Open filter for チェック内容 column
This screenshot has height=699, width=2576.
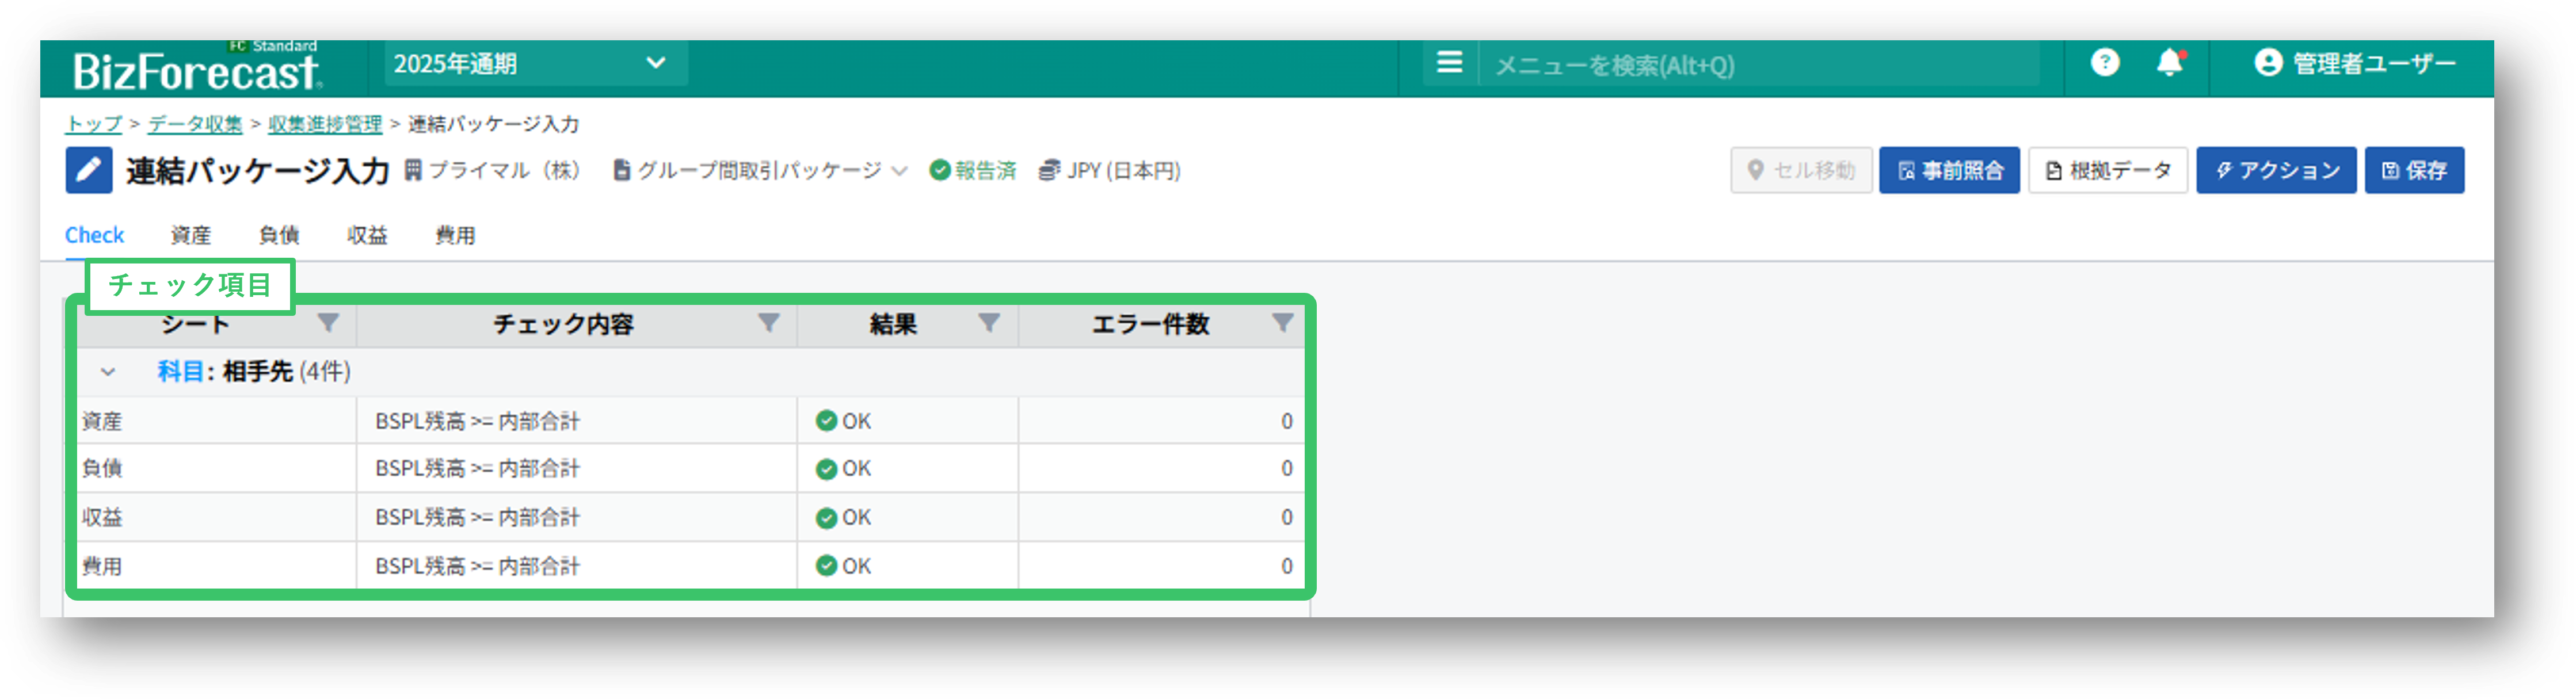[x=768, y=323]
